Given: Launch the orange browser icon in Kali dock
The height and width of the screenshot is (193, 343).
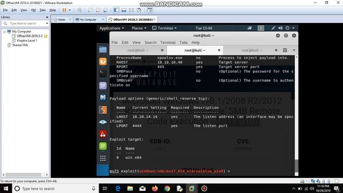Looking at the screenshot, I should [103, 62].
